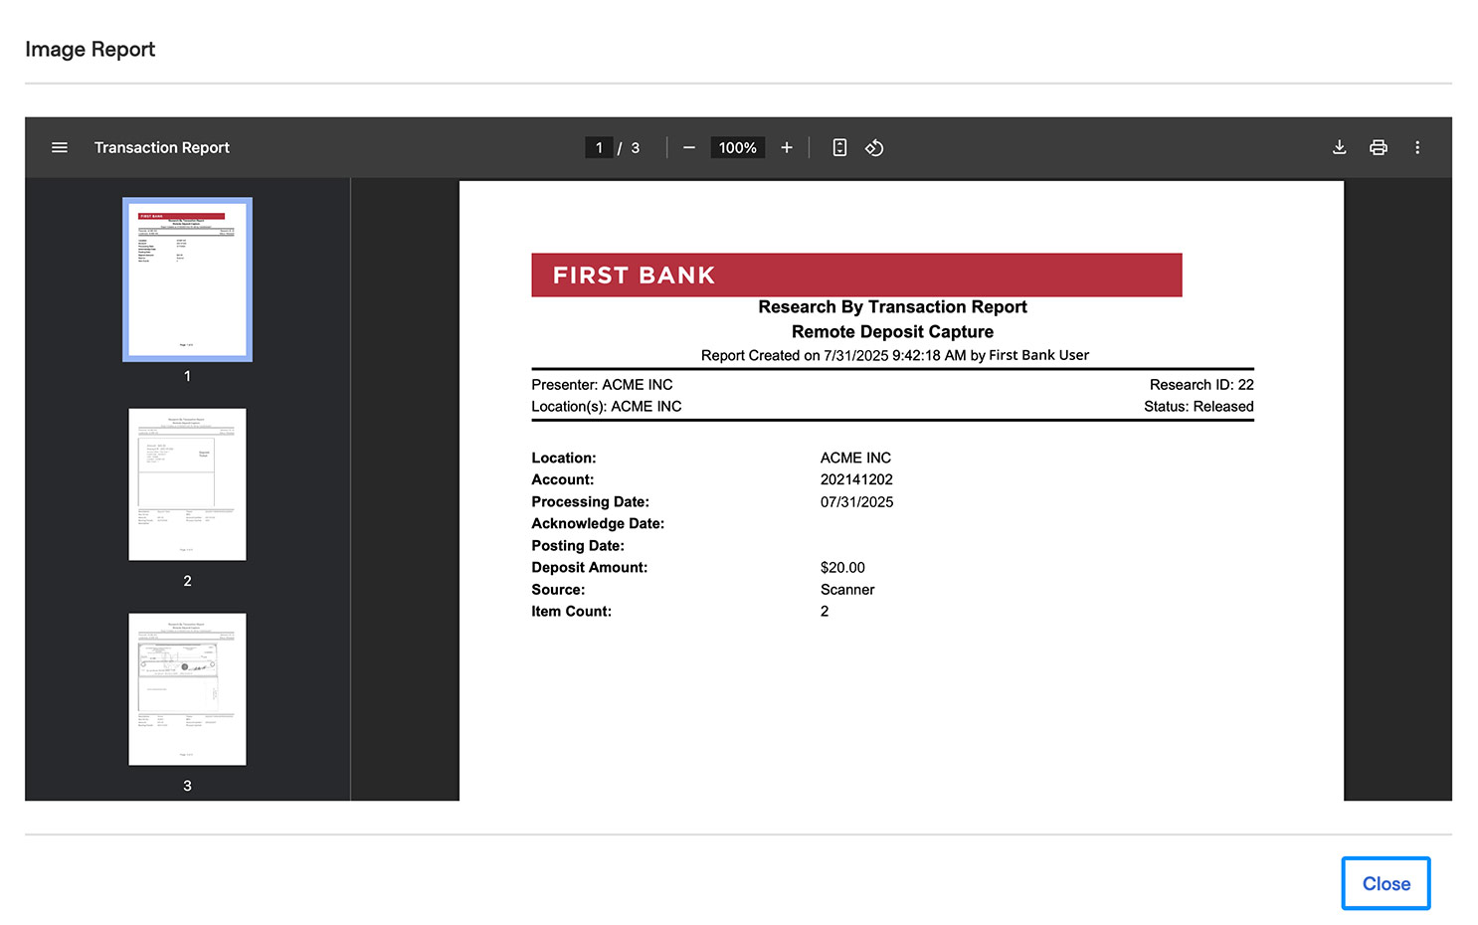Click the Transaction Report title text
The width and height of the screenshot is (1478, 925).
[162, 147]
